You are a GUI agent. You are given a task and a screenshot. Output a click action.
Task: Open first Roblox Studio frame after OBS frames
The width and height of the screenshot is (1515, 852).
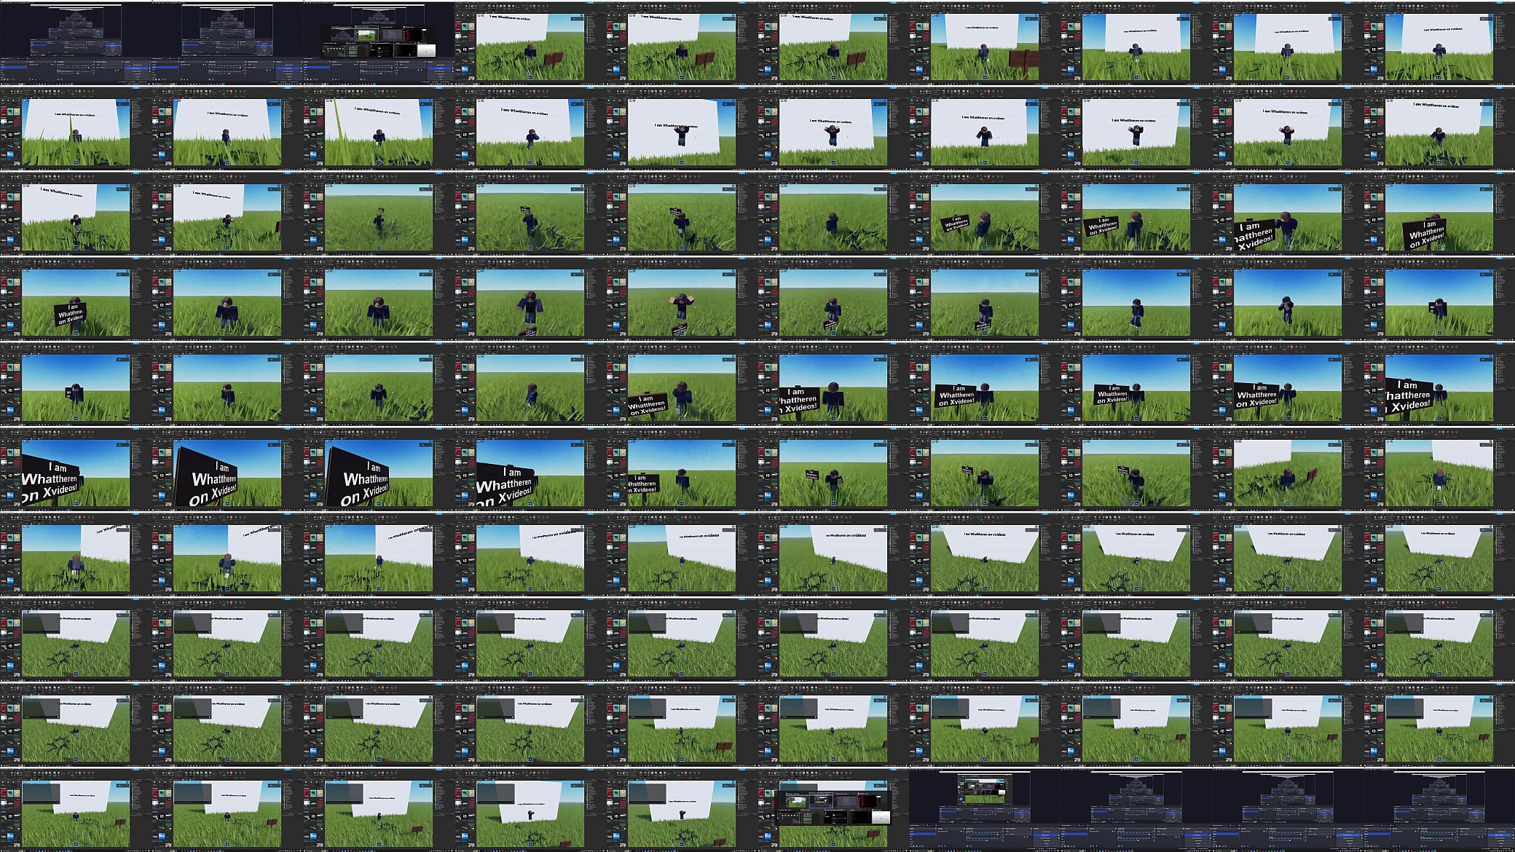[x=530, y=42]
